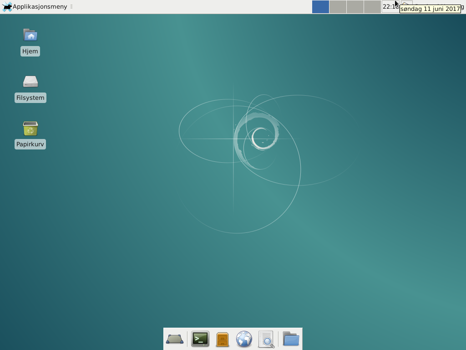Switch to the fourth workspace
The height and width of the screenshot is (350, 466).
(x=372, y=7)
